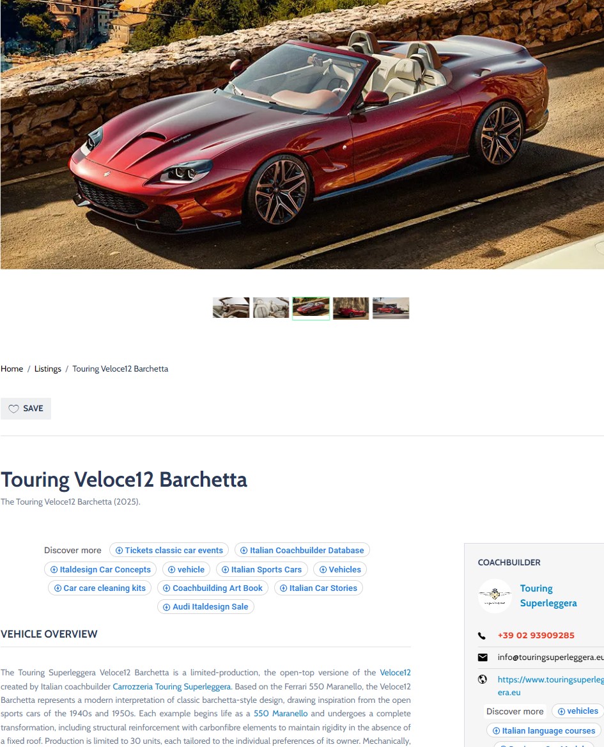Go to Home in the breadcrumb
Image resolution: width=604 pixels, height=747 pixels.
pyautogui.click(x=12, y=369)
